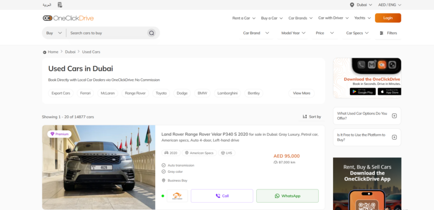Click the Home breadcrumb back icon
This screenshot has height=210, width=434.
coord(45,52)
